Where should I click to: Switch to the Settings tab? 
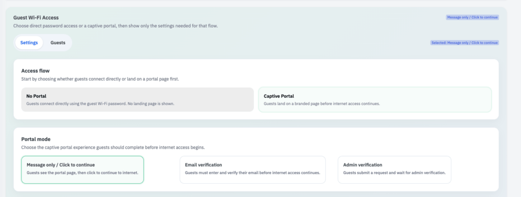point(29,43)
